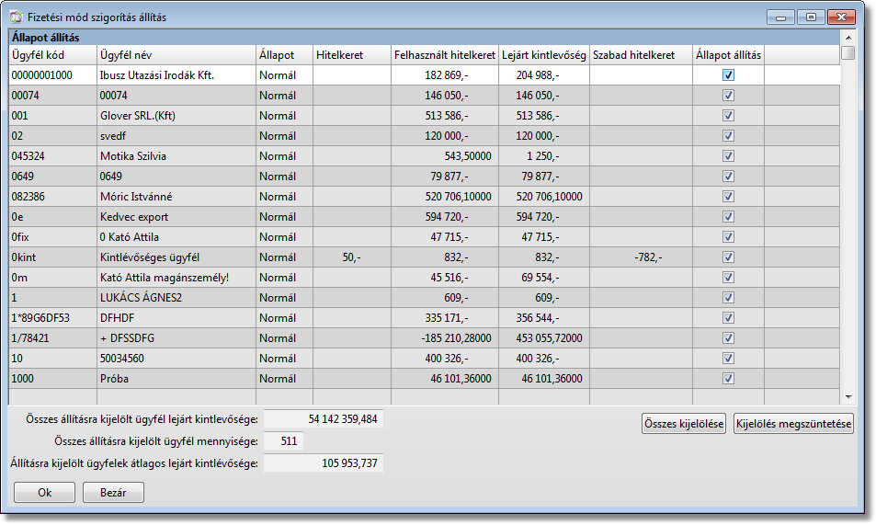Click the '204 988,-' overdue cell

tap(544, 74)
